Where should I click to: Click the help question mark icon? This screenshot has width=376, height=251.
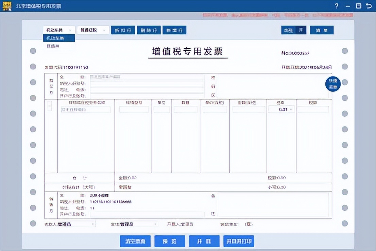click(x=336, y=6)
